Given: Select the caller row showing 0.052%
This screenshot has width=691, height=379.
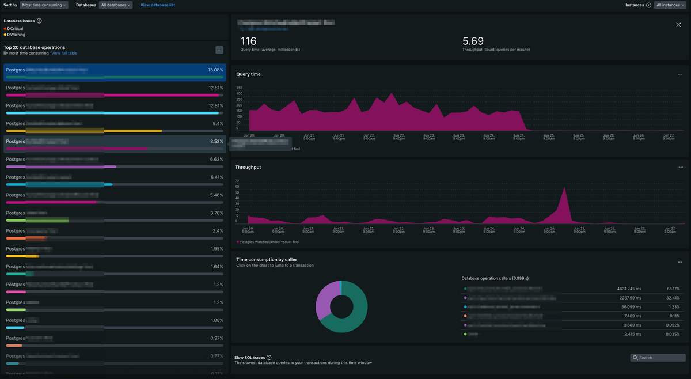Looking at the screenshot, I should pyautogui.click(x=572, y=325).
